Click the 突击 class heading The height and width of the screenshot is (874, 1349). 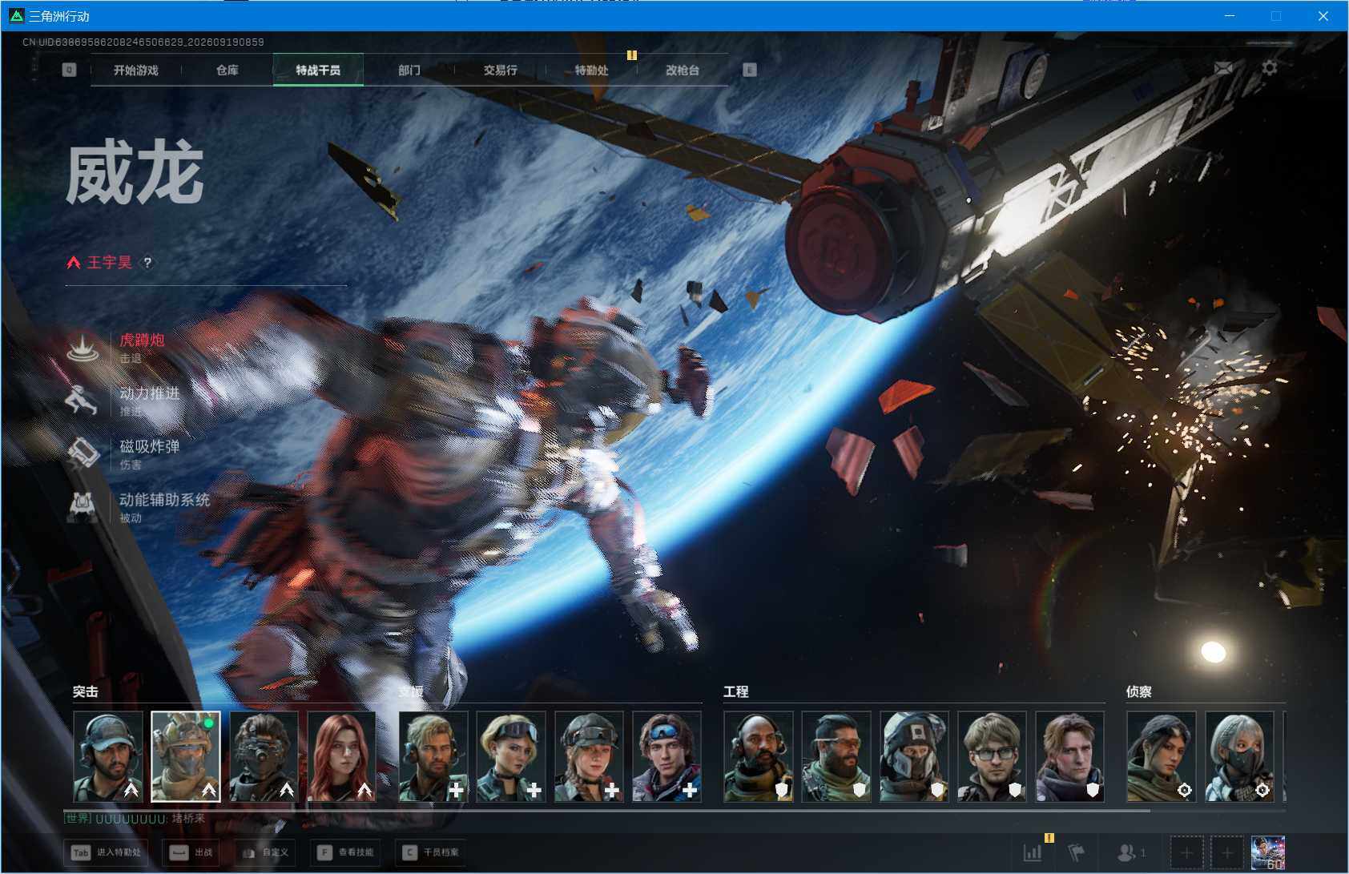tap(85, 691)
